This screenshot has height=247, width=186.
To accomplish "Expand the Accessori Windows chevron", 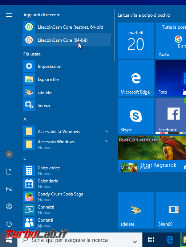I will click(x=107, y=141).
